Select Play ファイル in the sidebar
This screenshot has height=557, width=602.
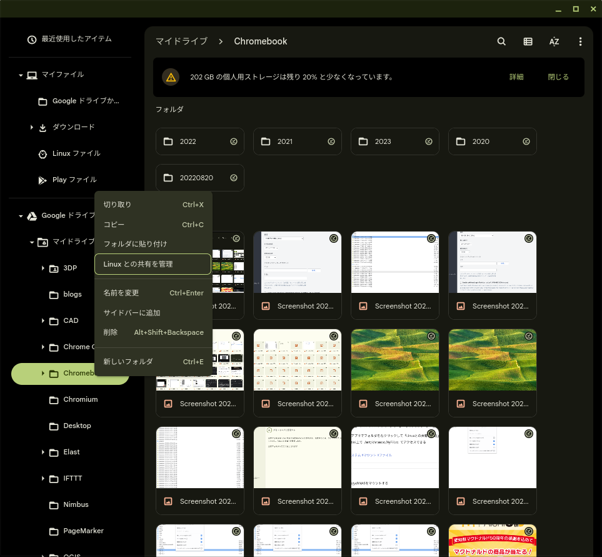click(x=74, y=180)
